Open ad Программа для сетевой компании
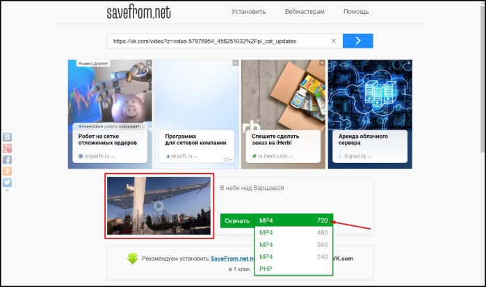The image size is (486, 287). pyautogui.click(x=195, y=139)
